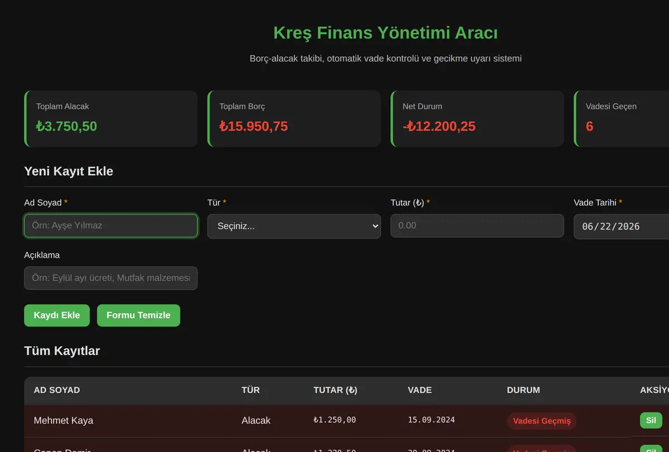Click the -₺12.200,25 net value

pos(439,127)
